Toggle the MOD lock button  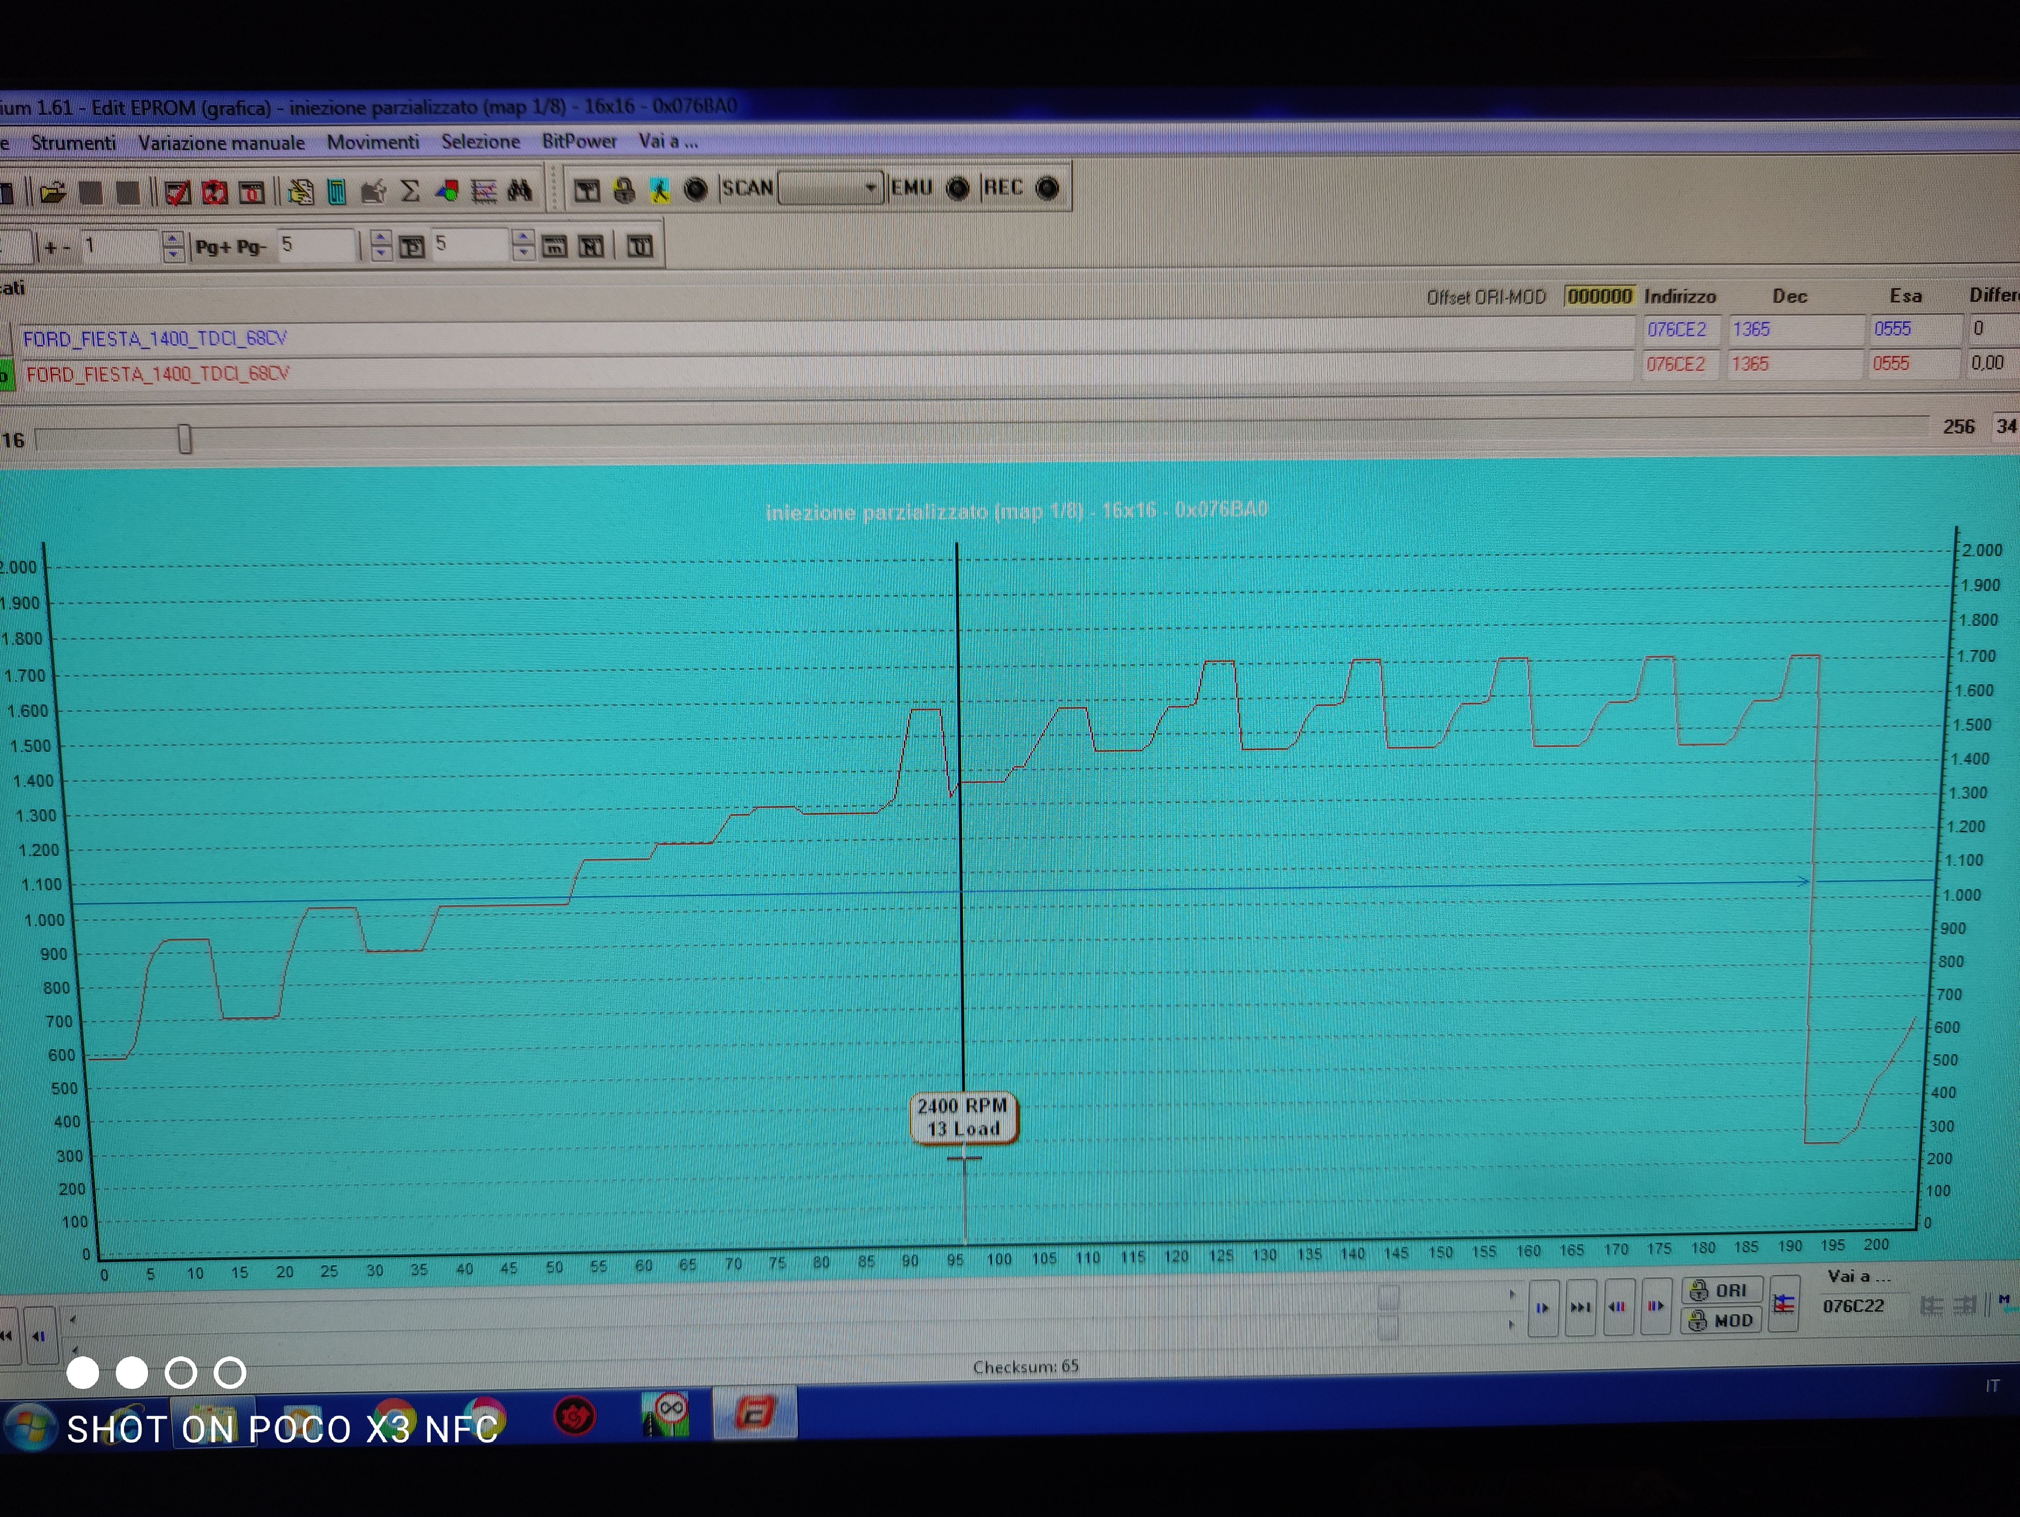[x=1721, y=1321]
